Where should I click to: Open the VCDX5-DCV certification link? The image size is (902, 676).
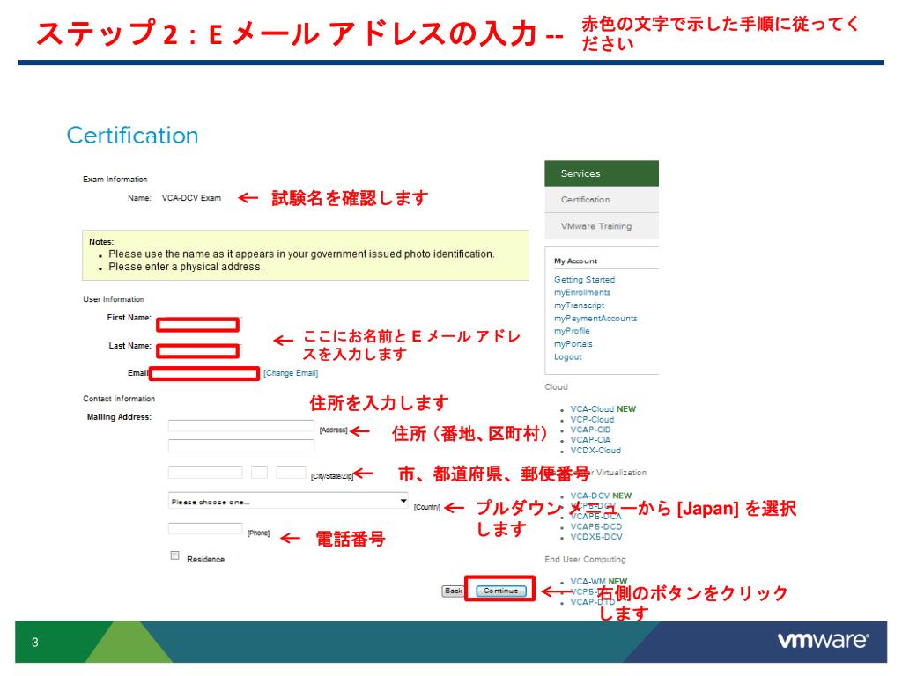pyautogui.click(x=596, y=537)
